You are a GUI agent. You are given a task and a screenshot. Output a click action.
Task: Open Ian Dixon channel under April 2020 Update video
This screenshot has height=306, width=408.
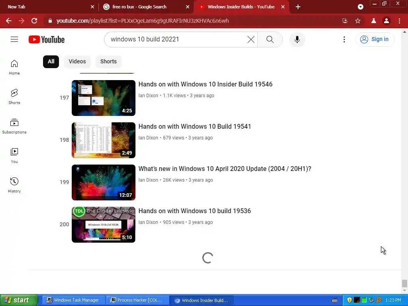click(x=148, y=180)
